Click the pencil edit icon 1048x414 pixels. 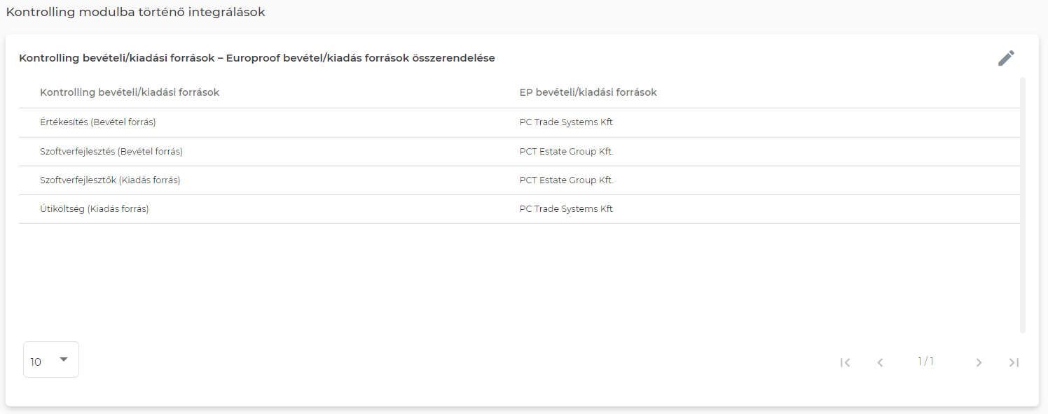[1006, 58]
